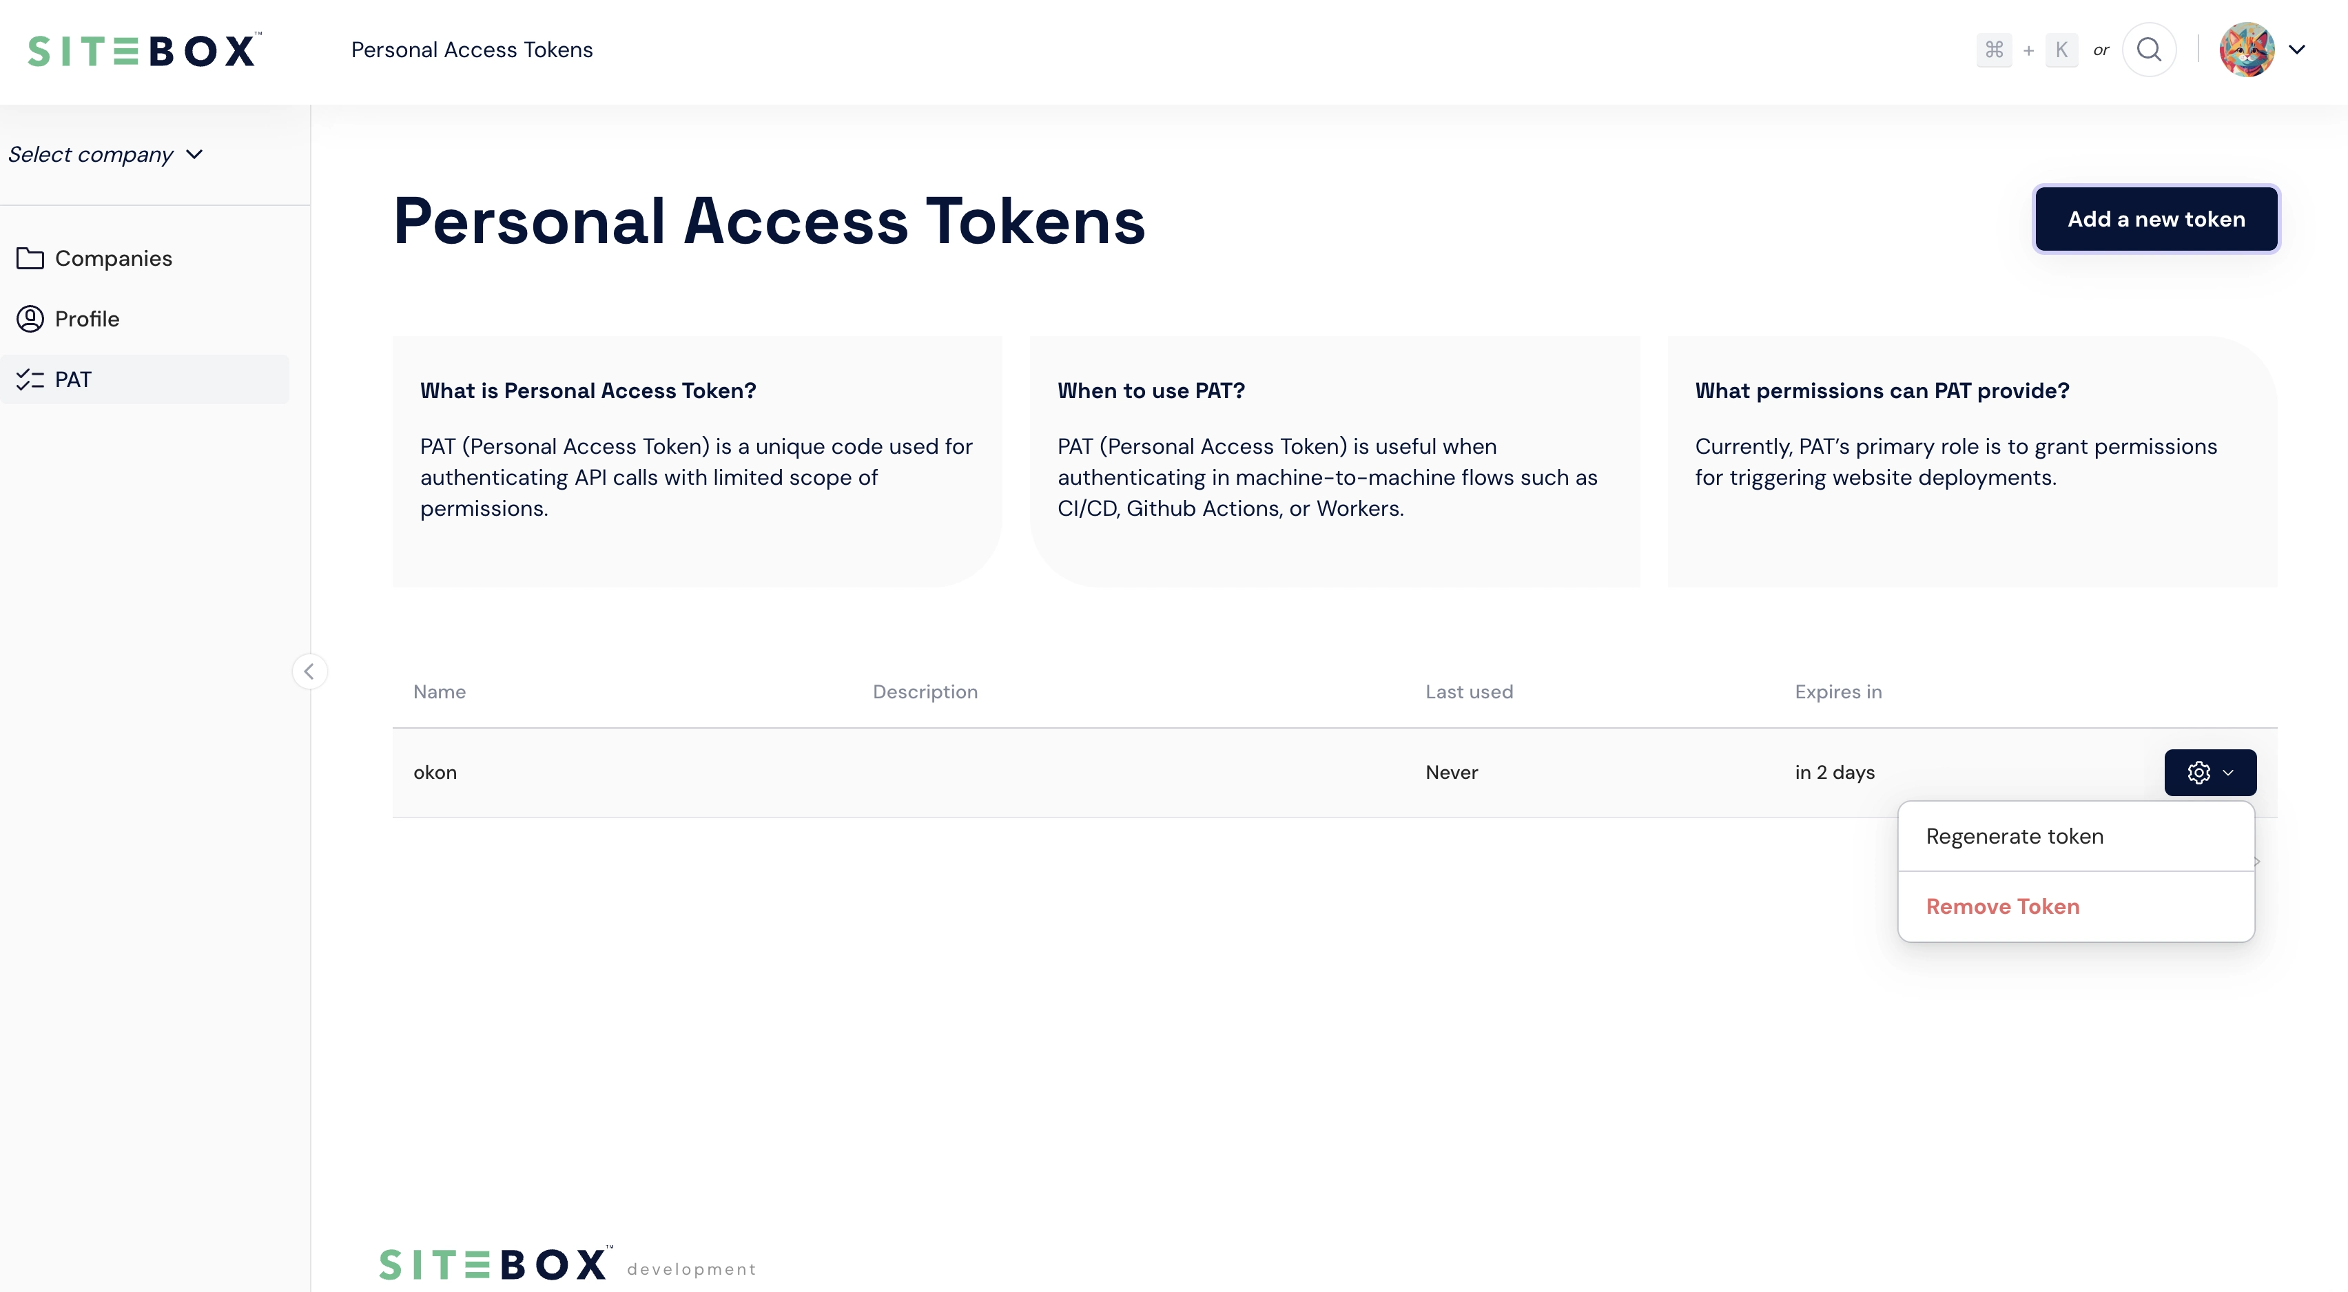The height and width of the screenshot is (1292, 2348).
Task: Click the settings gear icon on okon token
Action: pyautogui.click(x=2198, y=772)
